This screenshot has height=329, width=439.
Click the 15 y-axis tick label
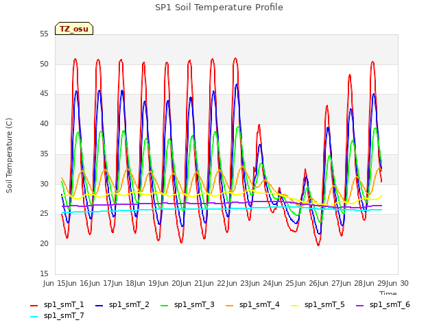(44, 273)
